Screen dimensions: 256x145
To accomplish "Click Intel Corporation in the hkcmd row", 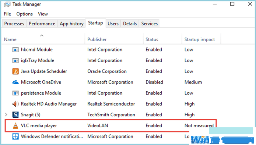I will point(105,50).
